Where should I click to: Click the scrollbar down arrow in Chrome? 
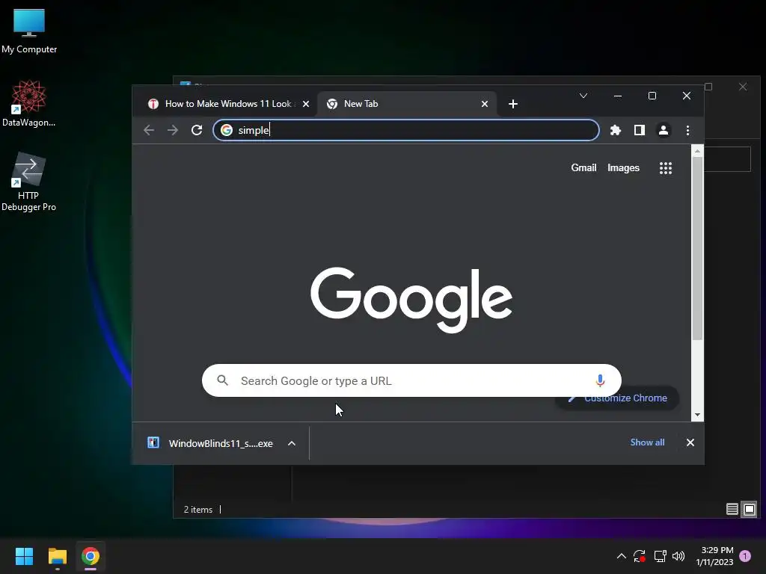tap(697, 415)
